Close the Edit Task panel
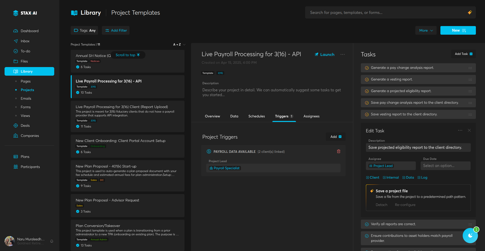Screen dimensions: 485x251 [x=469, y=130]
